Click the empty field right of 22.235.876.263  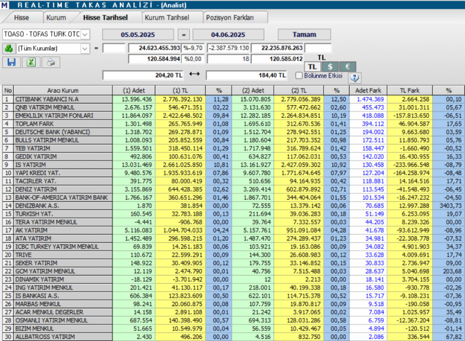click(318, 48)
